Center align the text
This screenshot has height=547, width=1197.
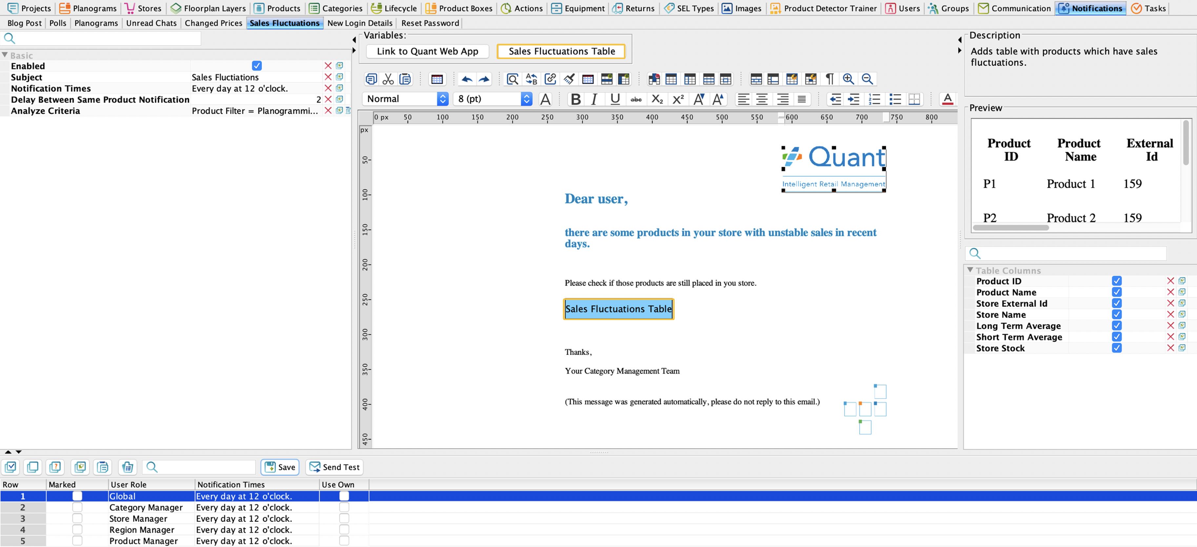[762, 99]
